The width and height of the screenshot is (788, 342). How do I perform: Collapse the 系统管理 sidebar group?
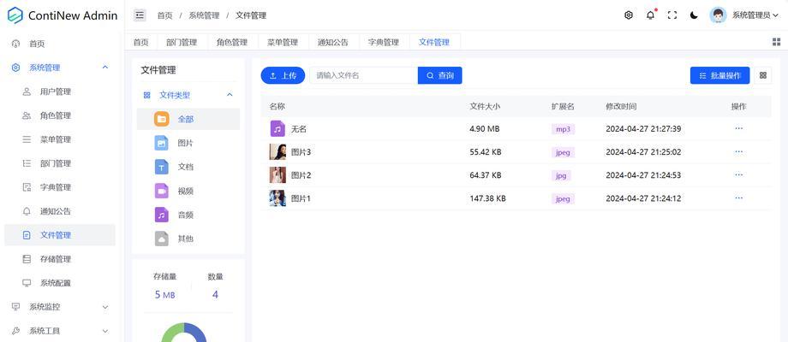(60, 68)
